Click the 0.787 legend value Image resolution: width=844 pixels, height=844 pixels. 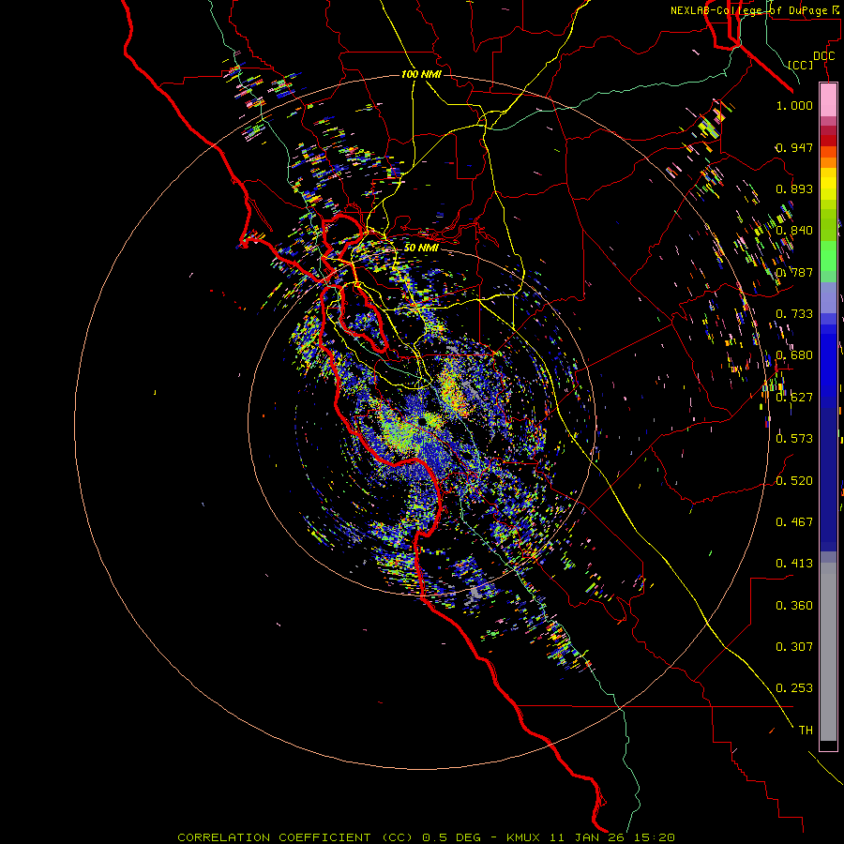tap(794, 272)
